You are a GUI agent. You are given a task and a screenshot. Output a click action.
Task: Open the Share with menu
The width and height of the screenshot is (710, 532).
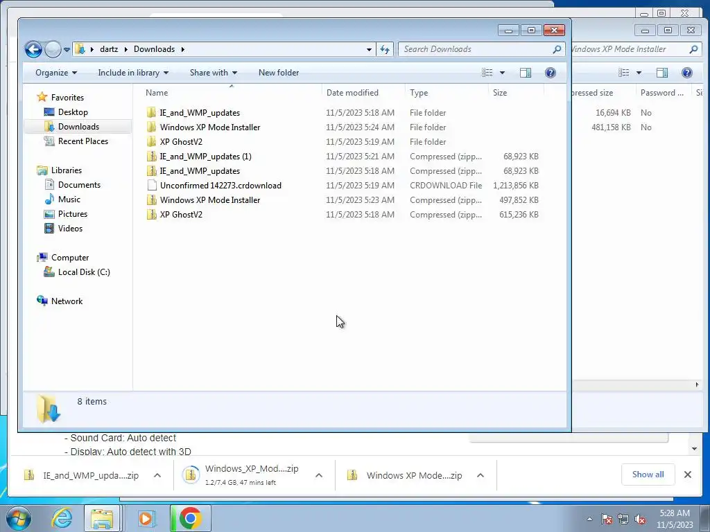(x=214, y=73)
